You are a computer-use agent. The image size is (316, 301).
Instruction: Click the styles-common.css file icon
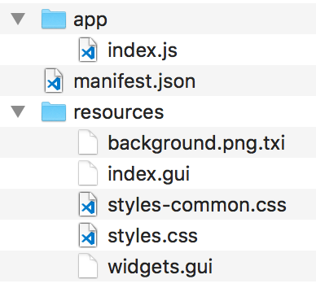(88, 204)
